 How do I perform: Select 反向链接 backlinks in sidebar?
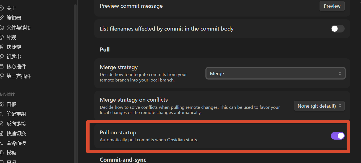click(x=16, y=124)
